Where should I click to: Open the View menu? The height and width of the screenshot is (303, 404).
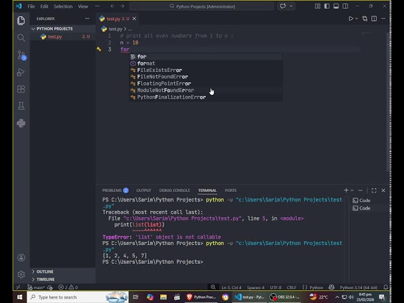[83, 6]
